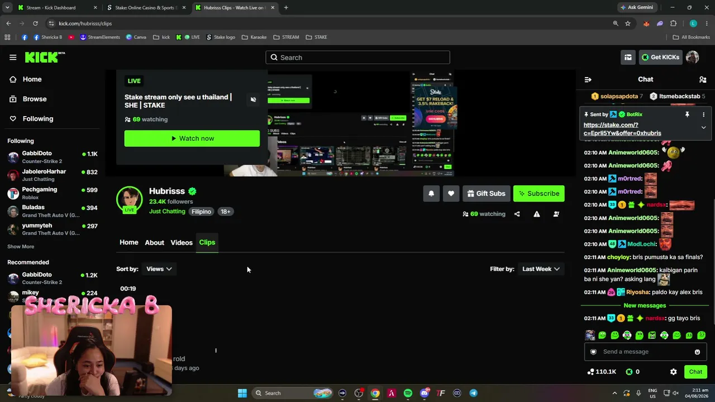Open the Filter by Last Week dropdown
Screen dimensions: 715x402
pos(541,269)
